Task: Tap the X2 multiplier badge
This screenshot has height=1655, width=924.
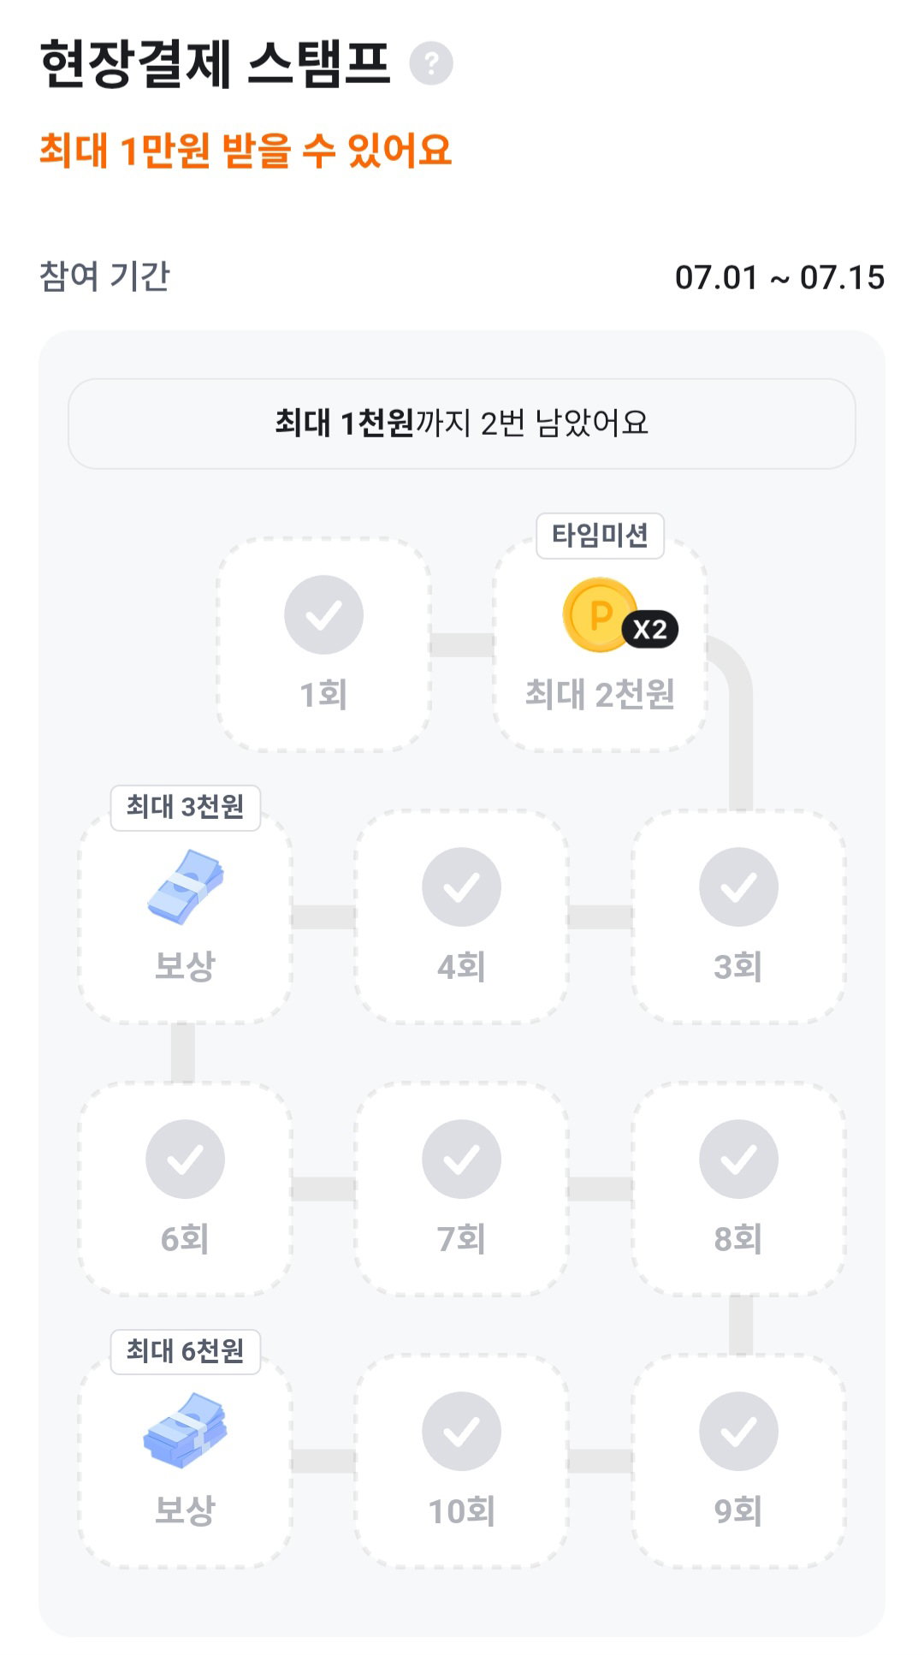Action: coord(650,630)
